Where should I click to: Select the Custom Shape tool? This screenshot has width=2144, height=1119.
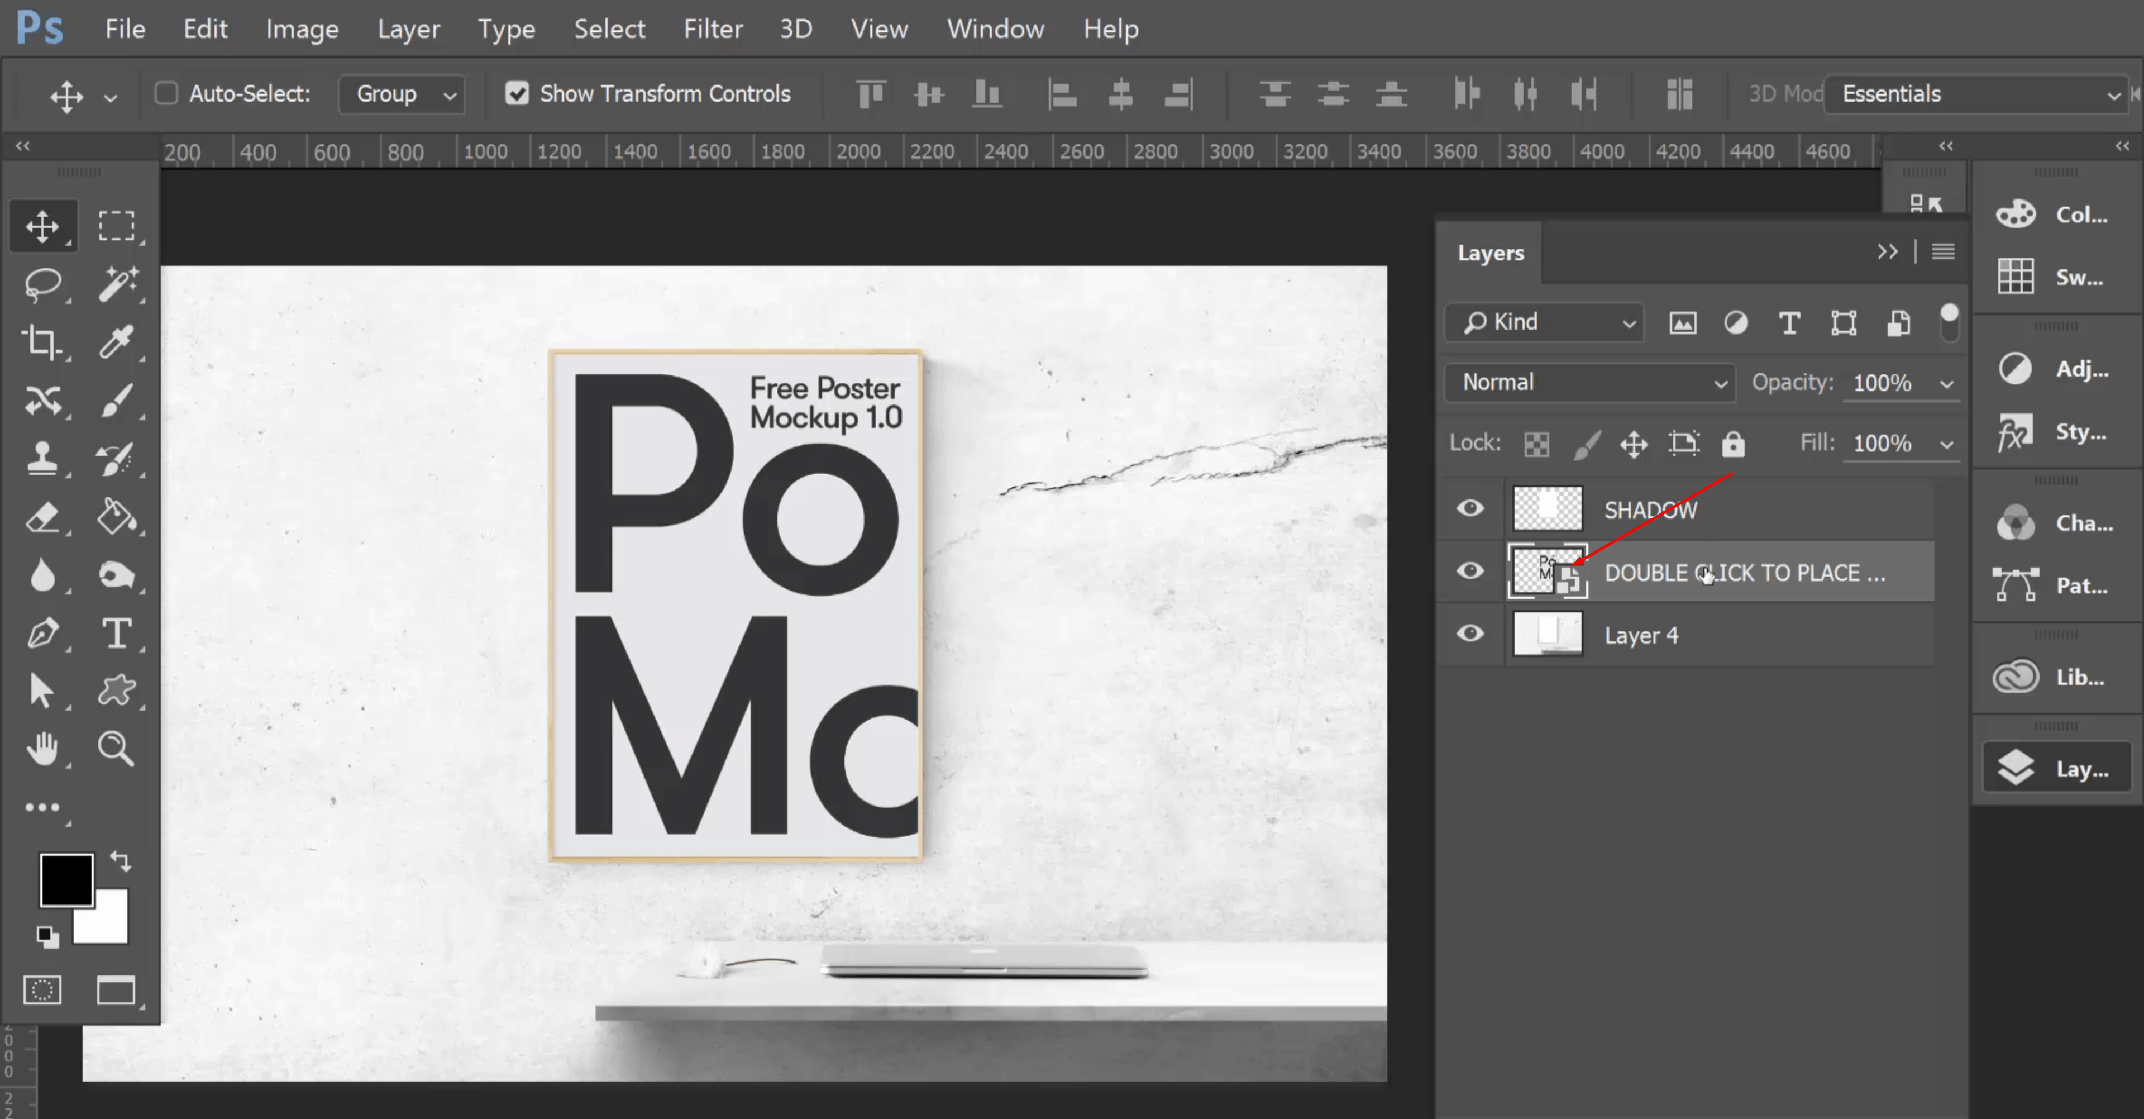pyautogui.click(x=116, y=691)
